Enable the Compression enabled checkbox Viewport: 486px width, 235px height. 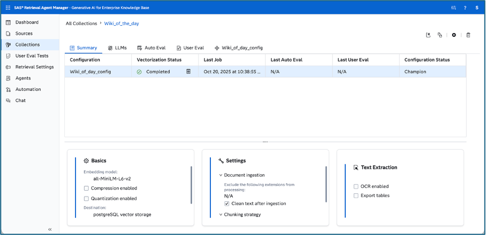point(87,188)
